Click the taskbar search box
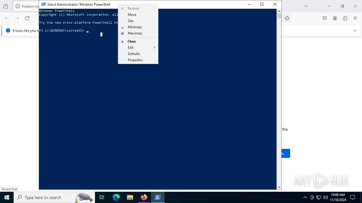 [54, 197]
